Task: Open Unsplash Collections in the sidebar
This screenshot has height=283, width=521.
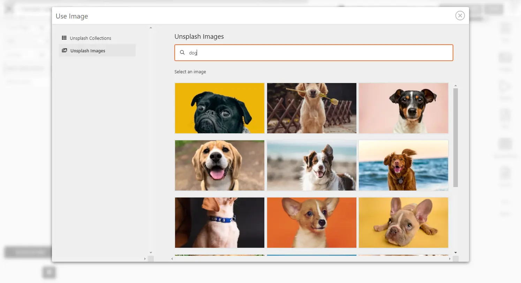Action: [x=91, y=38]
